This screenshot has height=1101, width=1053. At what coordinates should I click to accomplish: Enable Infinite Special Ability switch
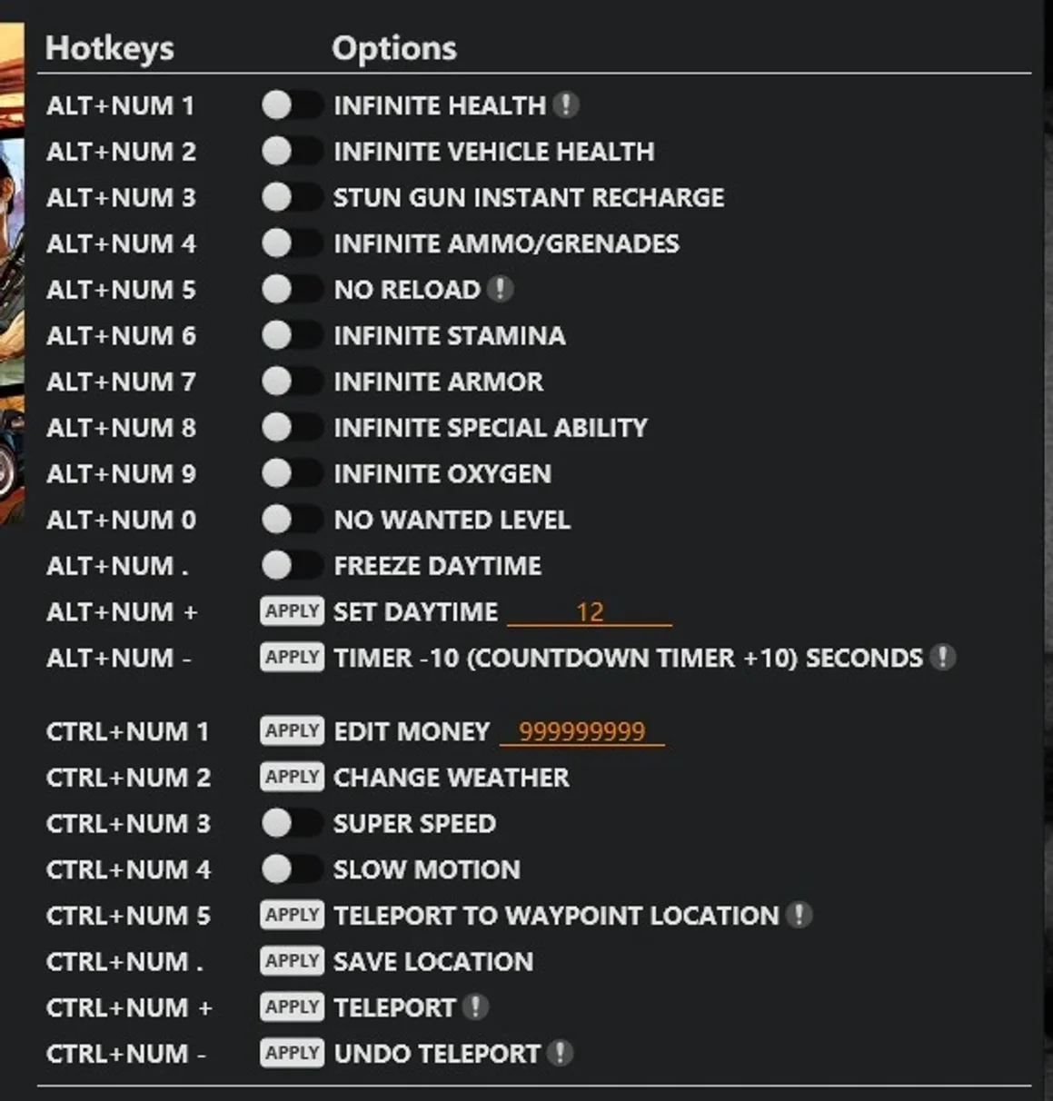(x=292, y=427)
